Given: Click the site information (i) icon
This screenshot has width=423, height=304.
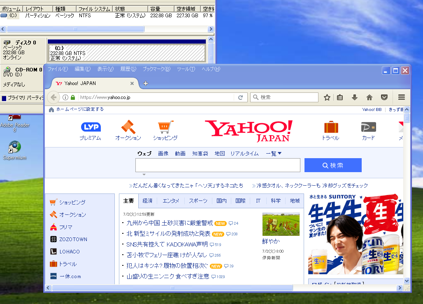Looking at the screenshot, I should tap(65, 97).
